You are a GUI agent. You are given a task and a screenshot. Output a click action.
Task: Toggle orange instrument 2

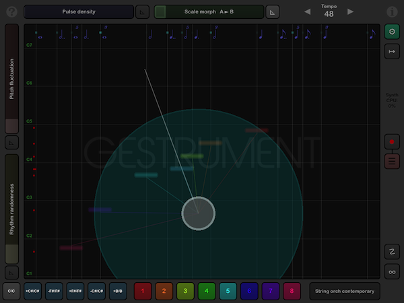click(x=164, y=291)
